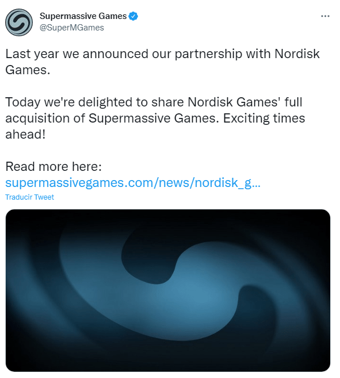Click the "Today we're delighted" paragraph

155,118
